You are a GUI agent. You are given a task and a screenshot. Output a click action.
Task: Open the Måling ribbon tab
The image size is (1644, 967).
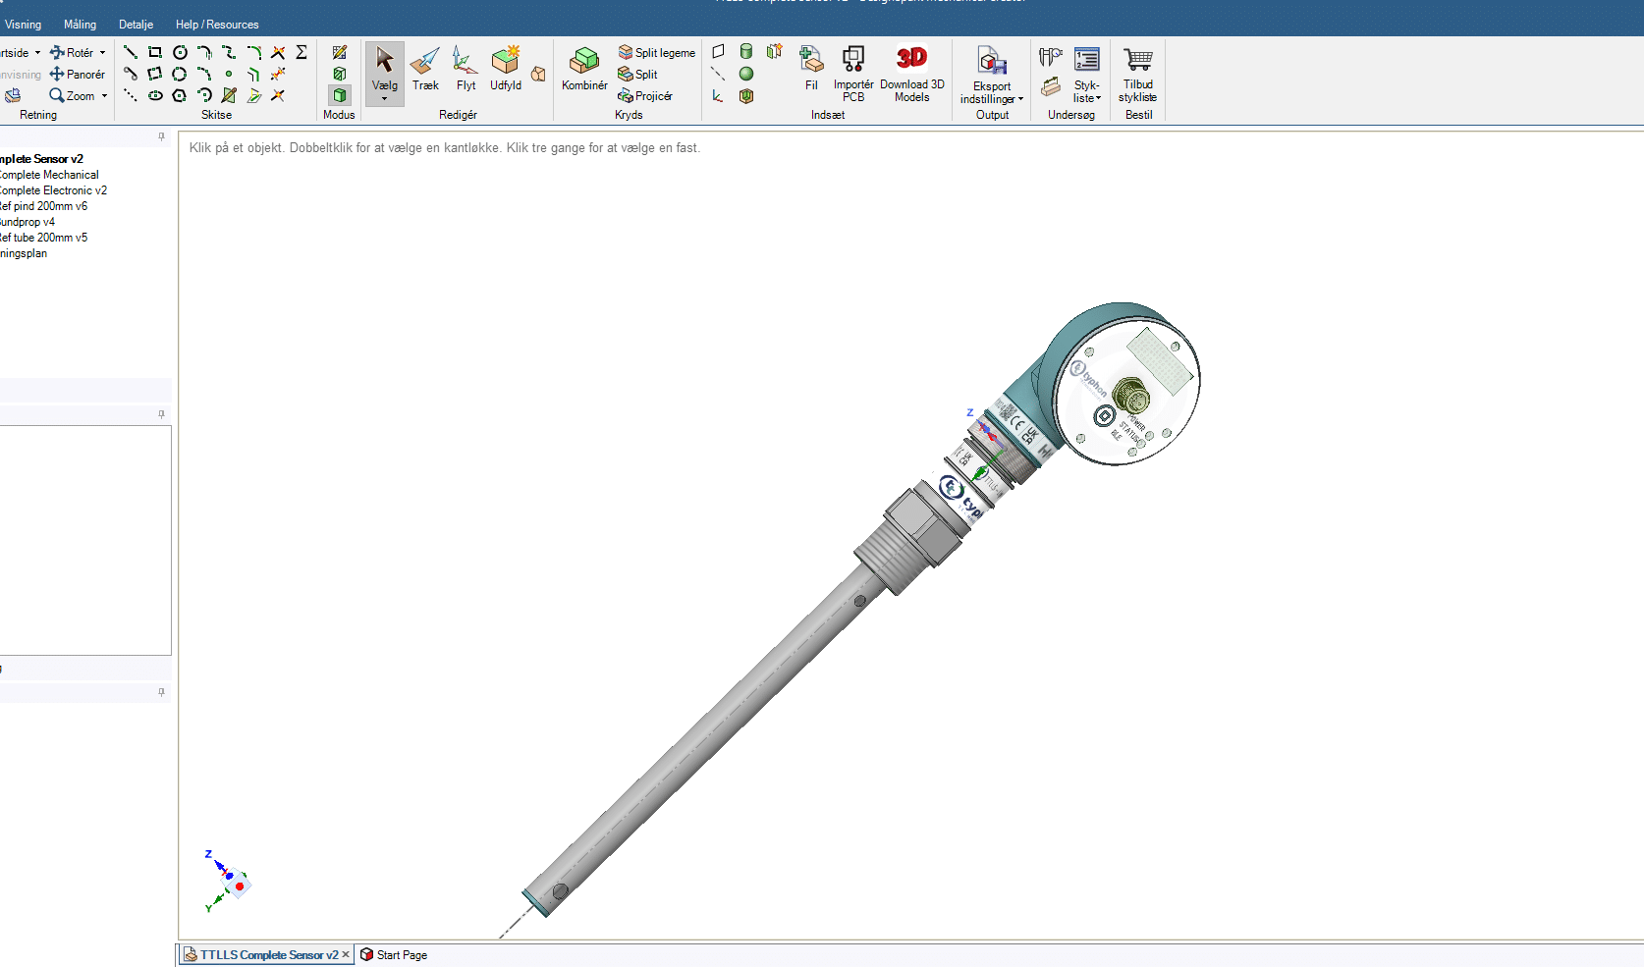tap(81, 25)
